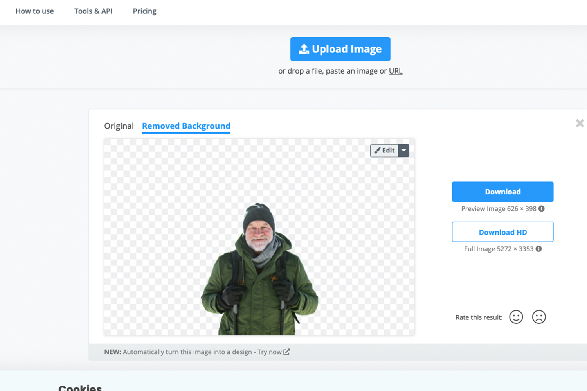The width and height of the screenshot is (587, 391).
Task: Close the background removal result panel
Action: (580, 123)
